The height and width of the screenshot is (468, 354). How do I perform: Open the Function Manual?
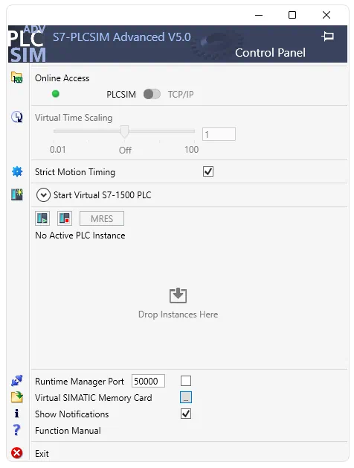click(68, 431)
